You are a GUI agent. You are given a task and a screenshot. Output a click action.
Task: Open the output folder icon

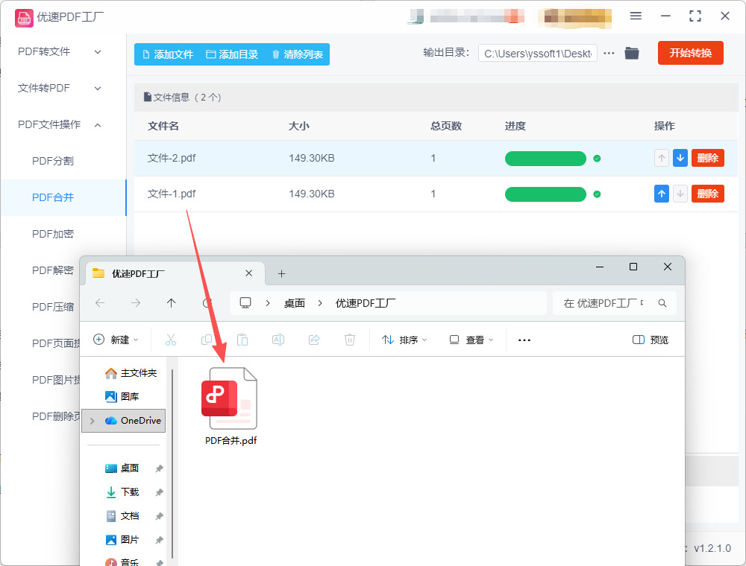click(632, 53)
